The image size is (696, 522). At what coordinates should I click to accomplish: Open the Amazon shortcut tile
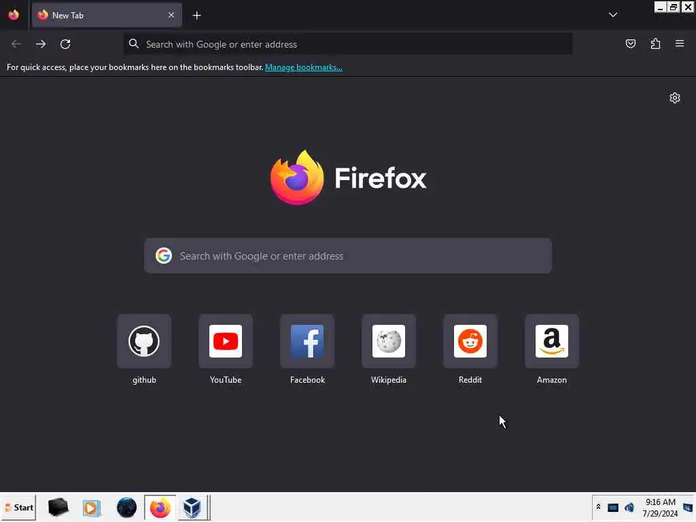(552, 341)
